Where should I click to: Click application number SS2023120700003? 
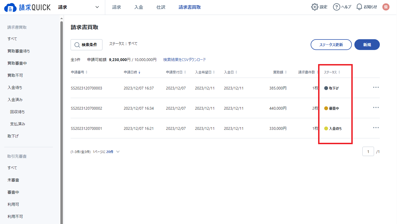[x=86, y=88]
